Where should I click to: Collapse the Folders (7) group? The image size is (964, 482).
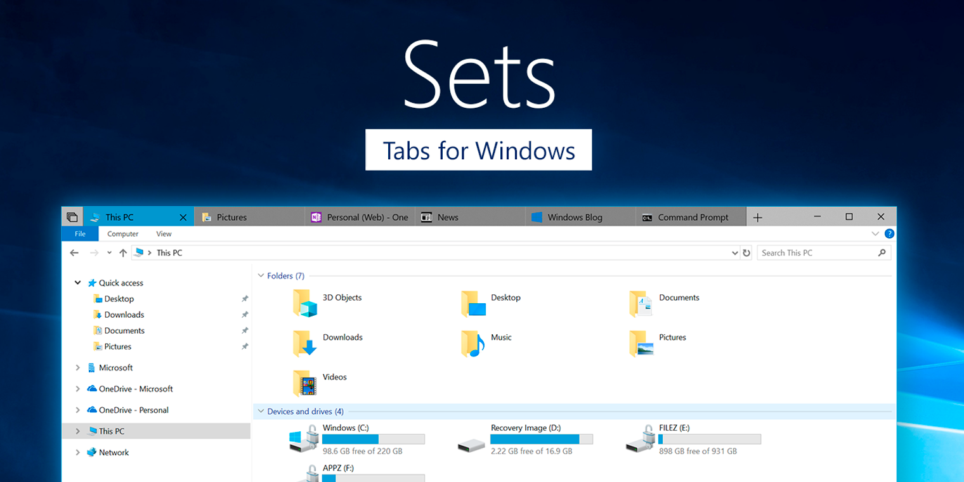pos(261,276)
